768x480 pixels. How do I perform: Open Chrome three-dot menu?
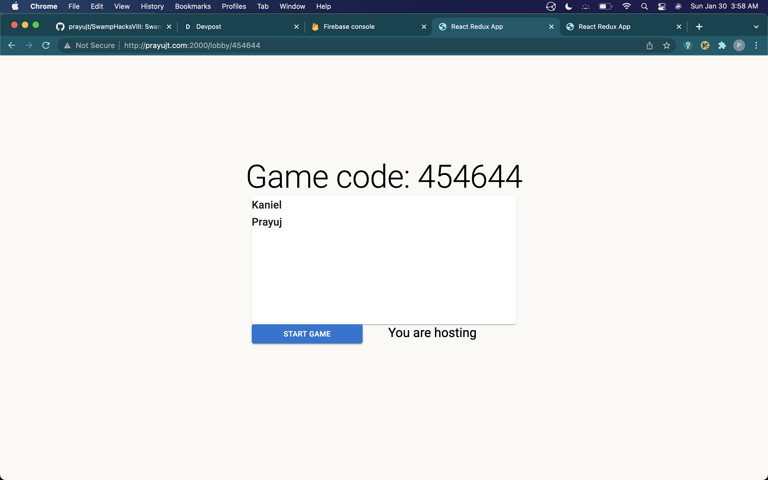coord(756,45)
